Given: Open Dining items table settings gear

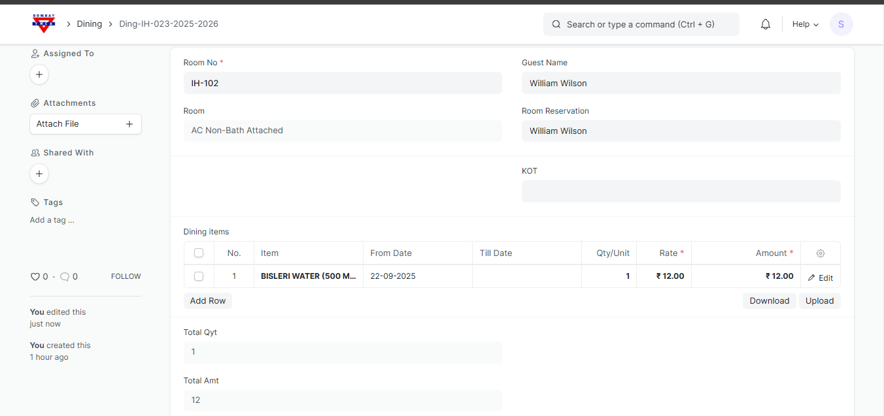Looking at the screenshot, I should pyautogui.click(x=821, y=253).
